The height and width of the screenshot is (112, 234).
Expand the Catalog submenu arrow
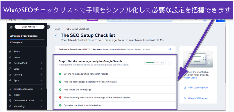point(42,75)
